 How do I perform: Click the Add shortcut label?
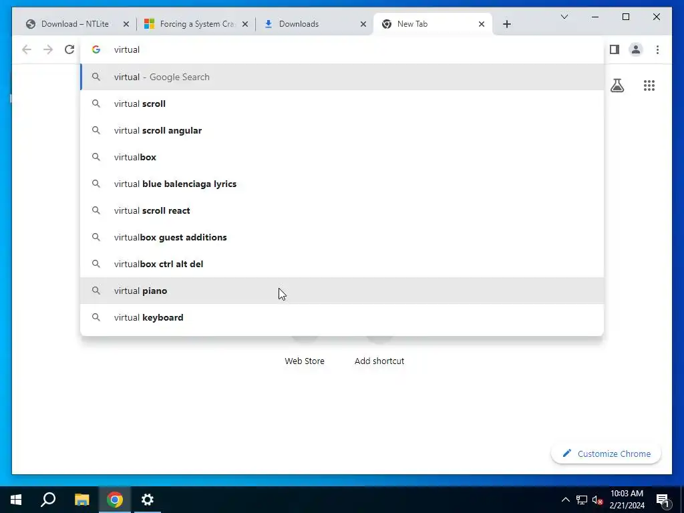tap(379, 361)
